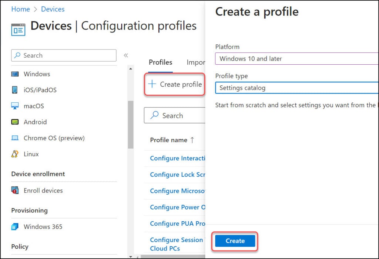
Task: Open Configure Power O... profile link
Action: pyautogui.click(x=177, y=207)
